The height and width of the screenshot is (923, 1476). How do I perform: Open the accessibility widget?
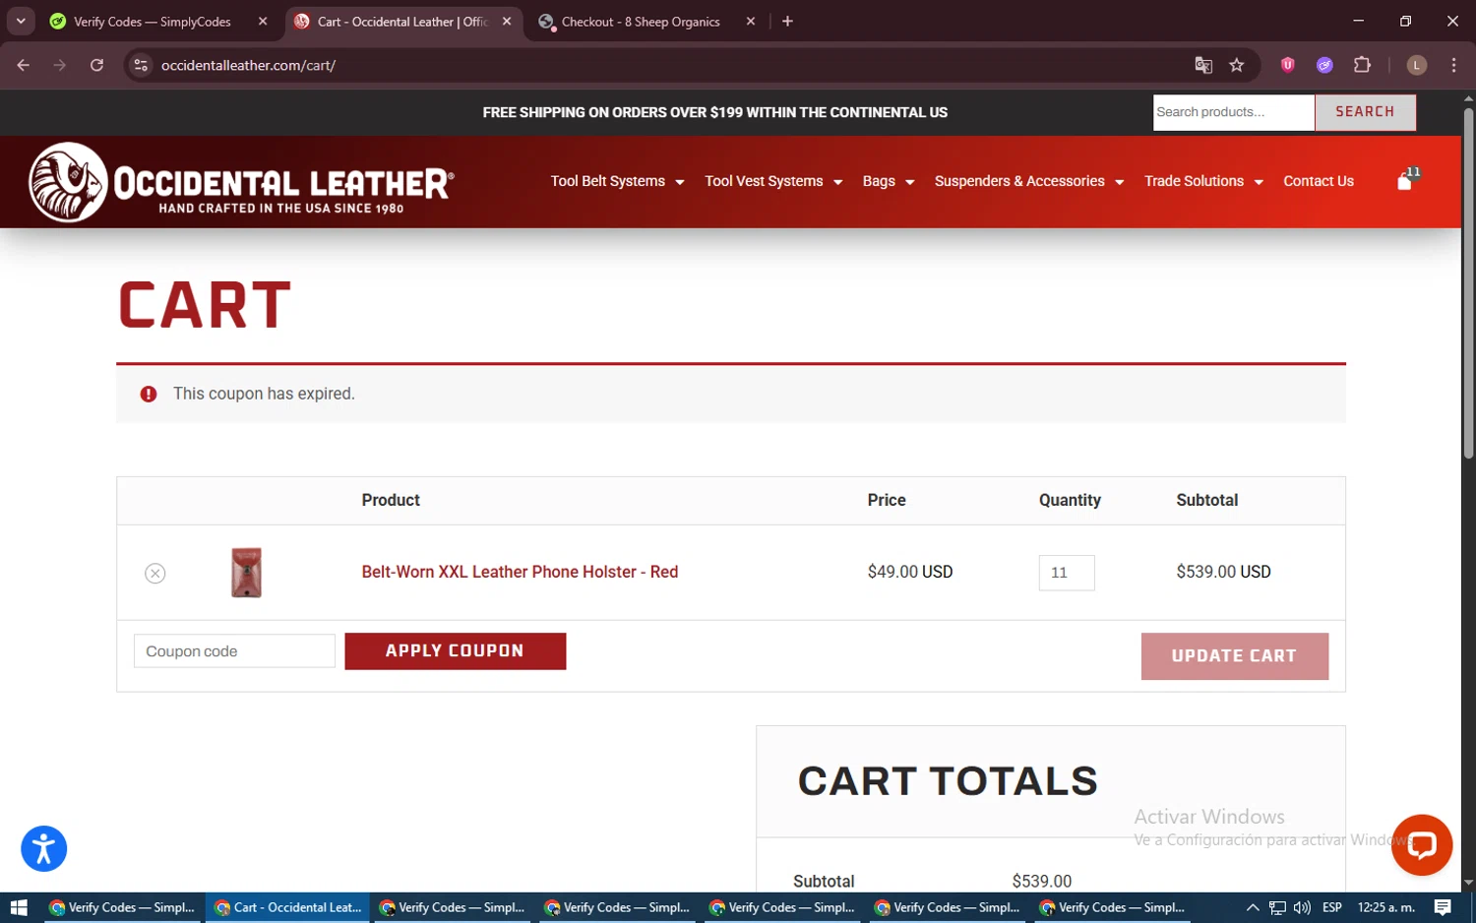pos(44,848)
